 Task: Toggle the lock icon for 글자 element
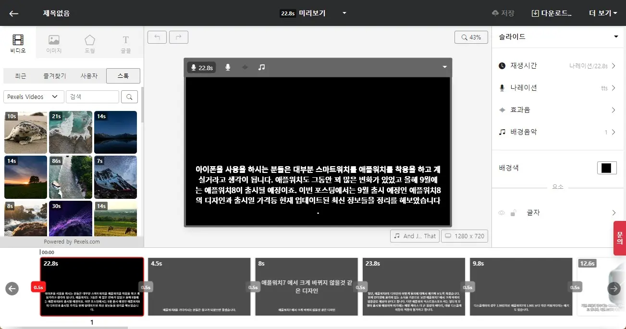click(x=514, y=213)
